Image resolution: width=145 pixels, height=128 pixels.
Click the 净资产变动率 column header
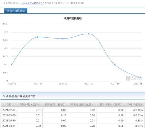pyautogui.click(x=135, y=105)
